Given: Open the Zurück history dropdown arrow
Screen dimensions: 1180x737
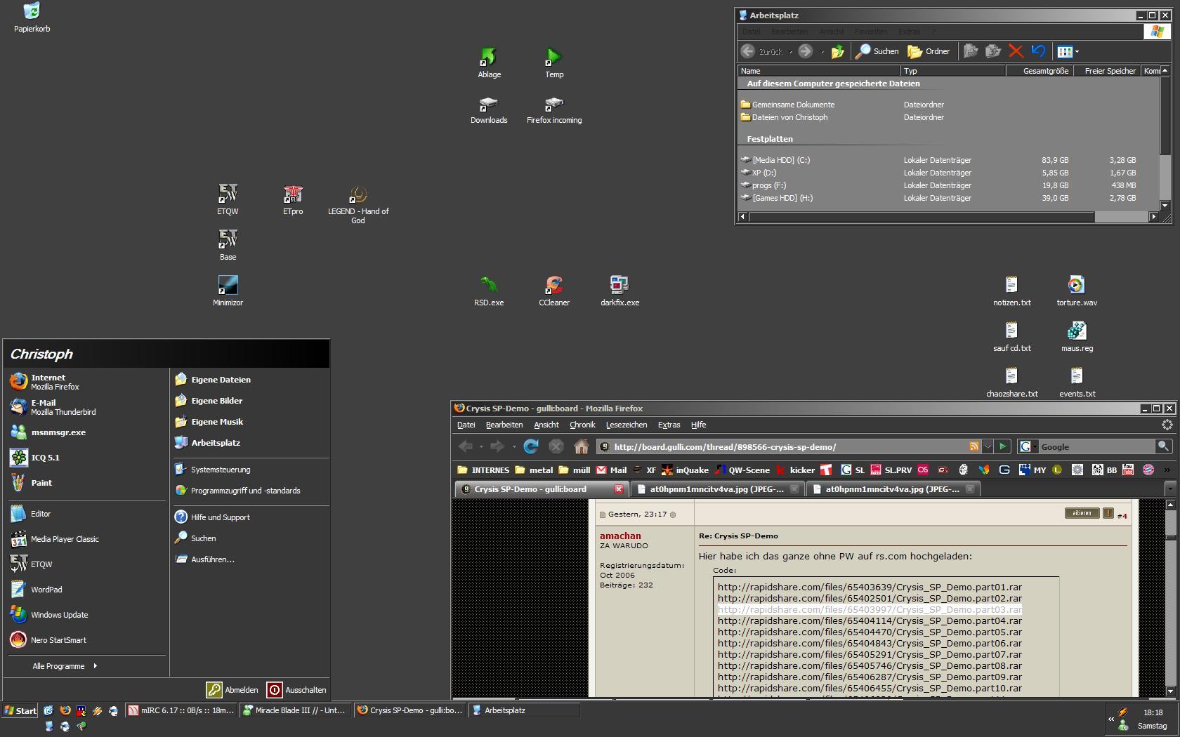Looking at the screenshot, I should coord(791,52).
